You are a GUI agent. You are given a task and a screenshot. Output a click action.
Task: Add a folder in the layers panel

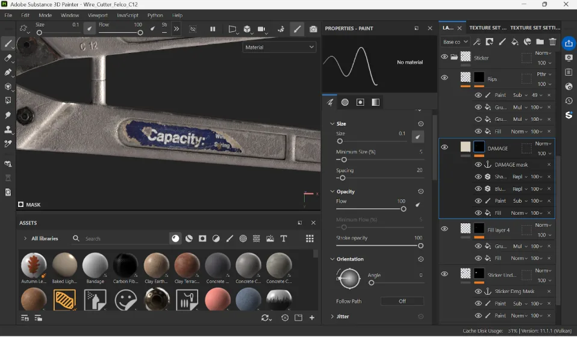point(540,42)
